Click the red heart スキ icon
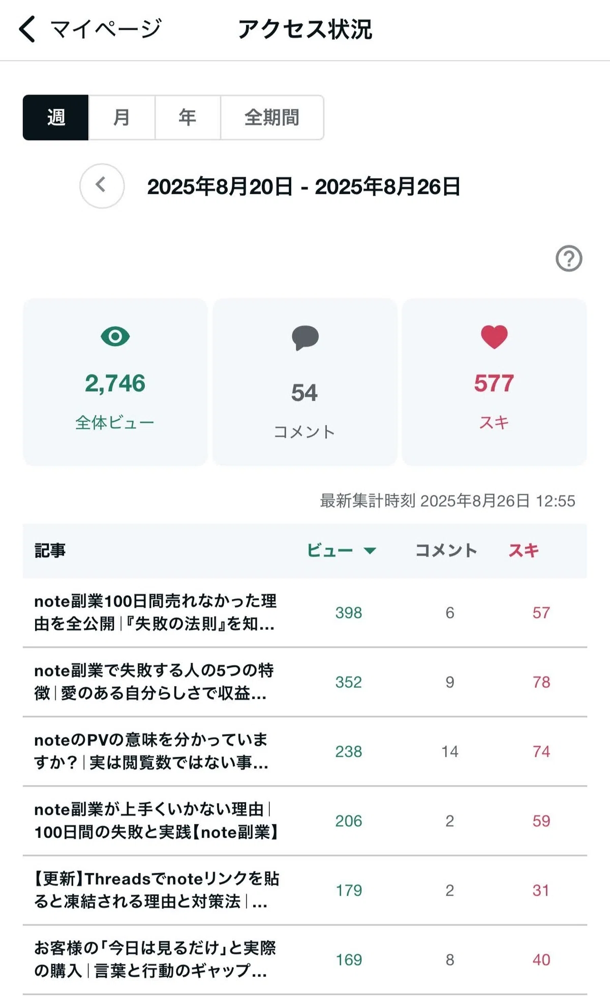610x998 pixels. click(x=494, y=337)
